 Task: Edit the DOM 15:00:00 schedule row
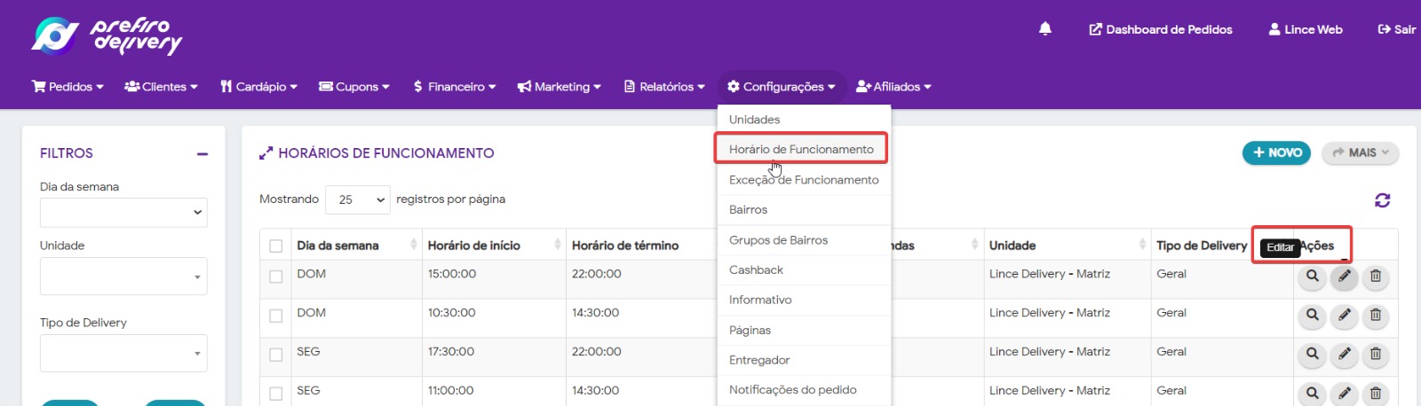[1345, 277]
